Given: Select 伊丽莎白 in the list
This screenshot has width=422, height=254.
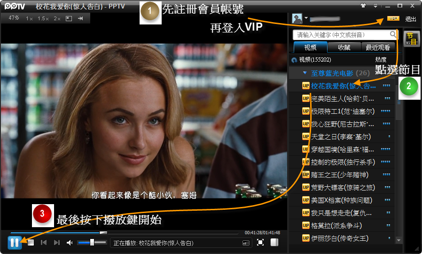Looking at the screenshot, I should 340,238.
